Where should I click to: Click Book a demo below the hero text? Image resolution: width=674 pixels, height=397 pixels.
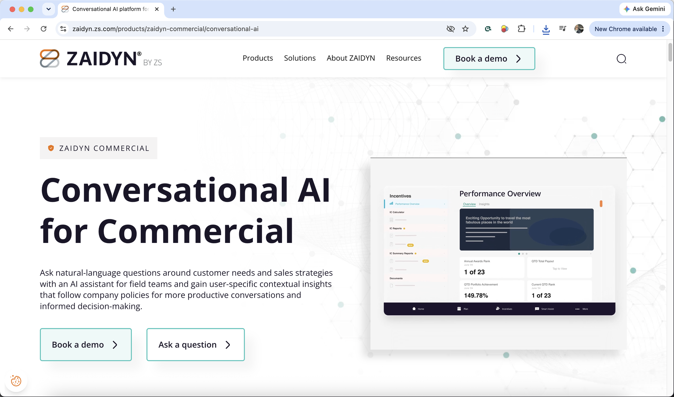click(86, 344)
